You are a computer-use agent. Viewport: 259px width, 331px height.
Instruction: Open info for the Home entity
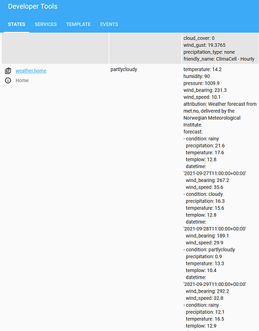point(8,81)
